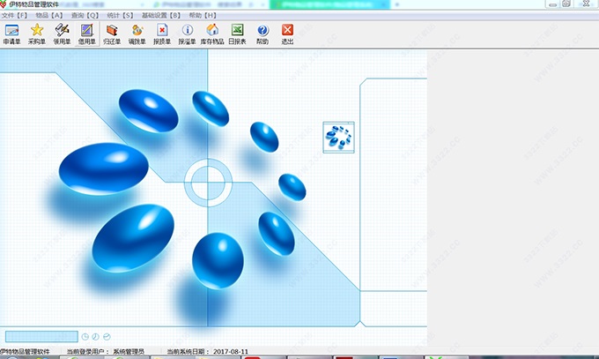Image resolution: width=599 pixels, height=359 pixels.
Task: Open the 物品【A】 menu
Action: pos(49,15)
